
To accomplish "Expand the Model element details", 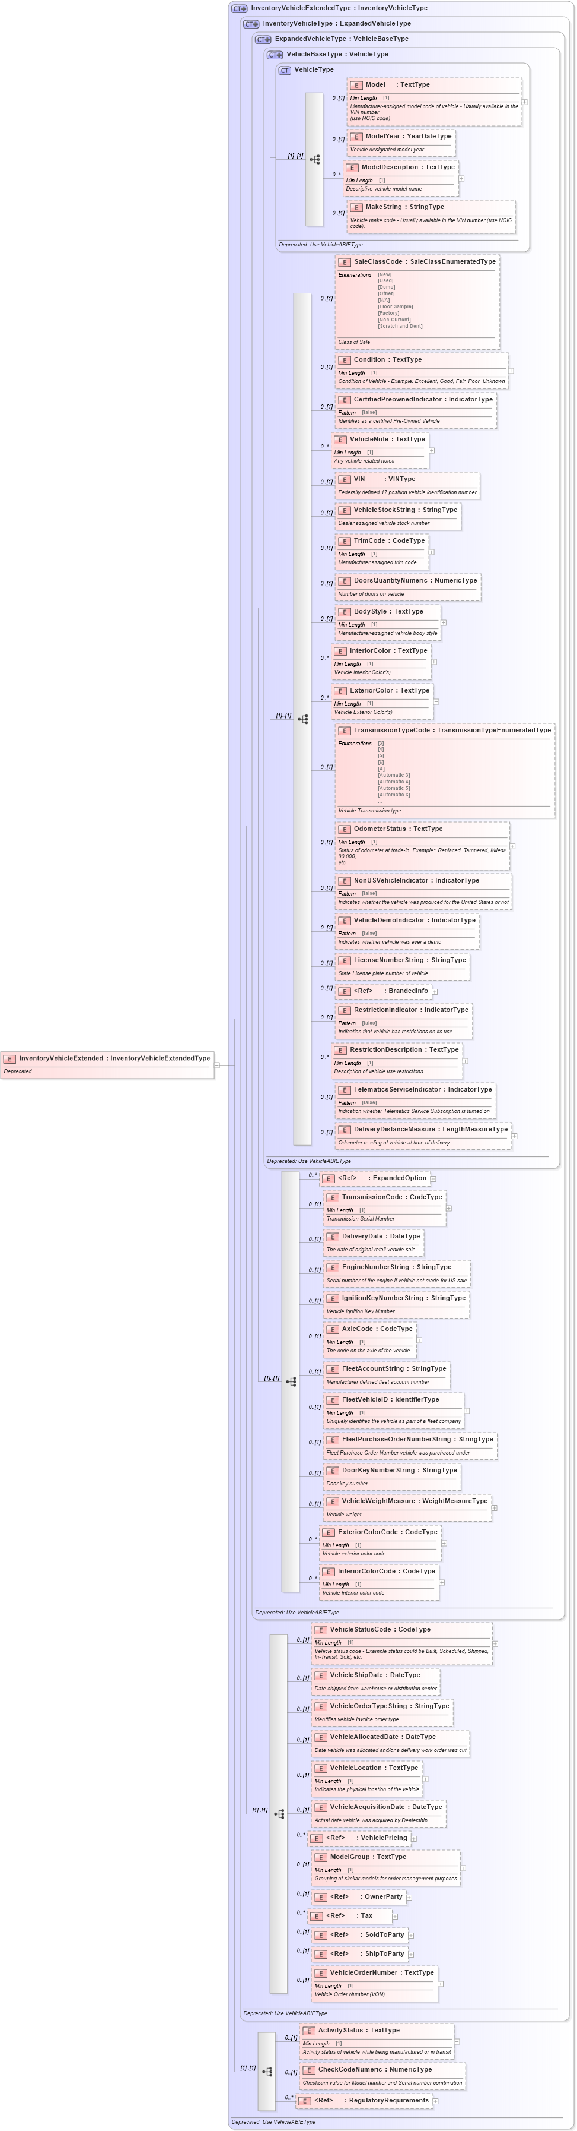I will 525,103.
